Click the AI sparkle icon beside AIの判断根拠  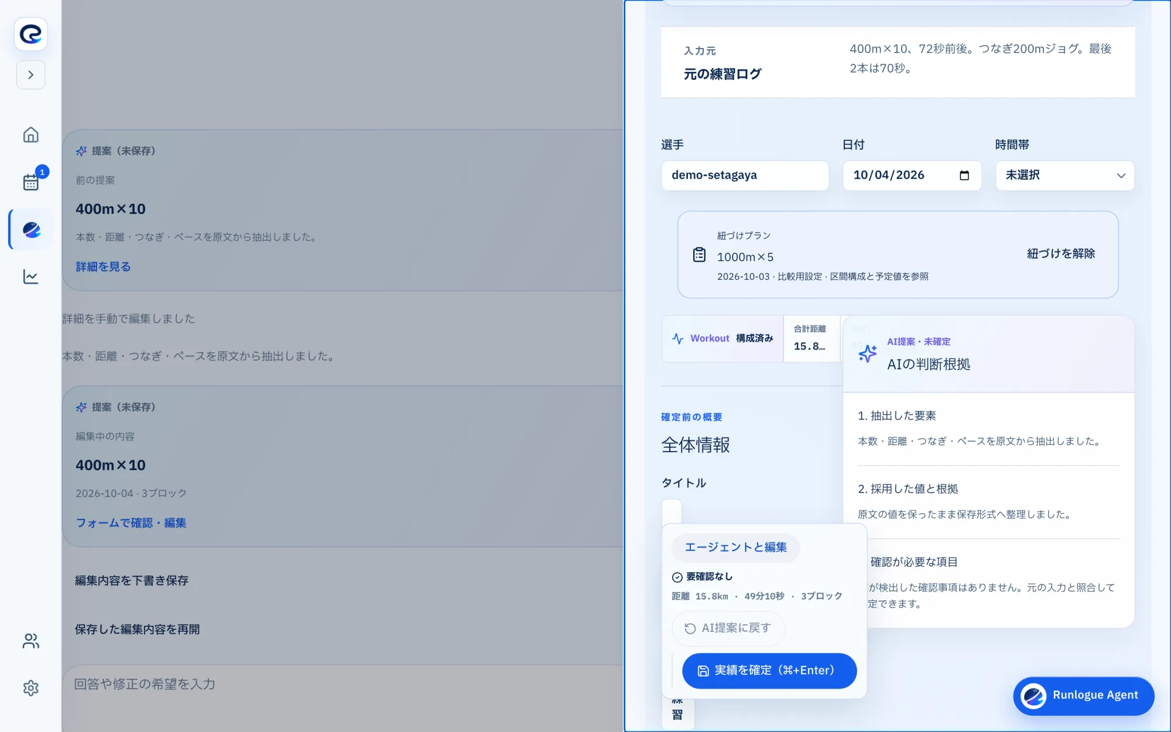[x=867, y=353]
